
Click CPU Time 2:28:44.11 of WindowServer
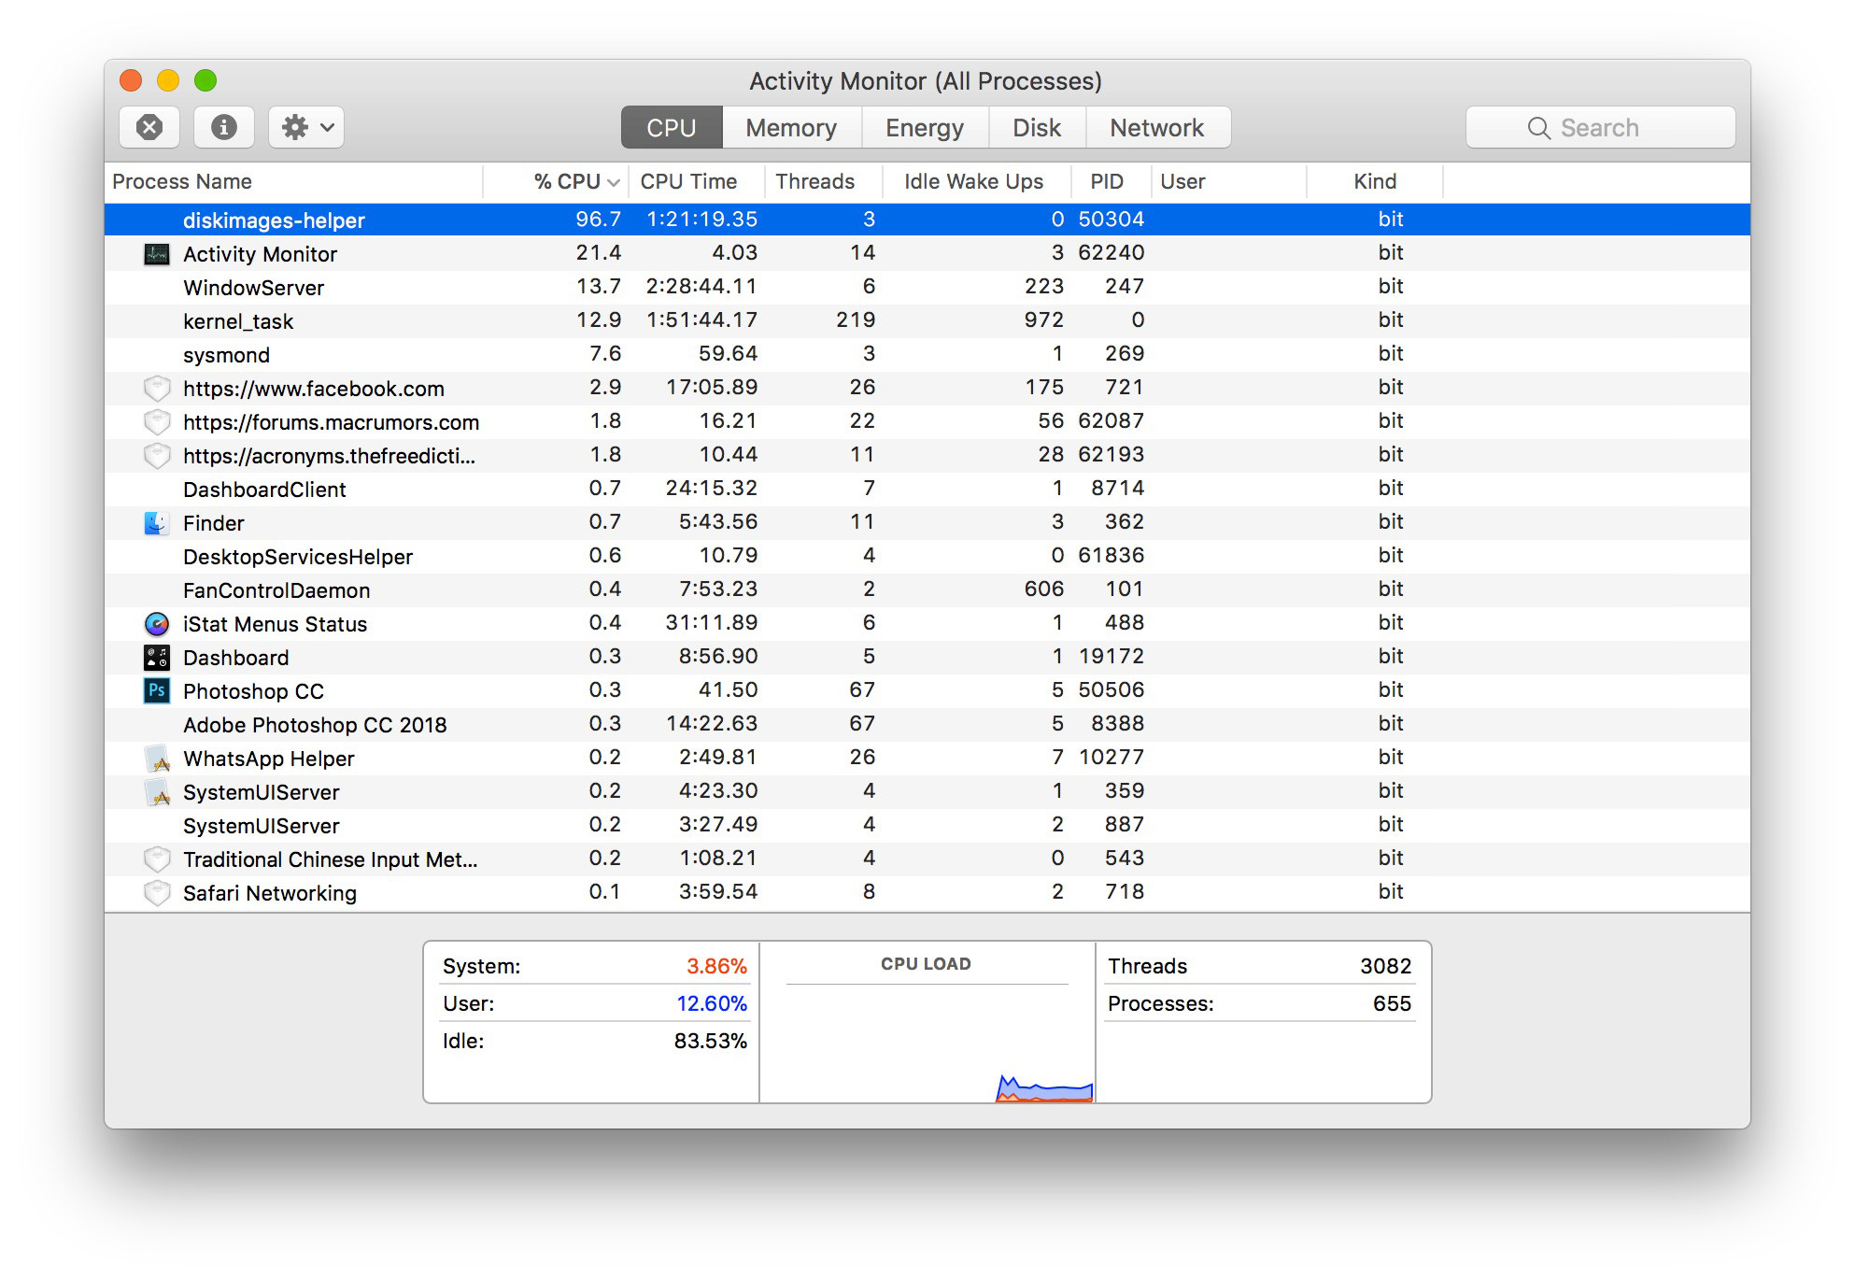701,287
